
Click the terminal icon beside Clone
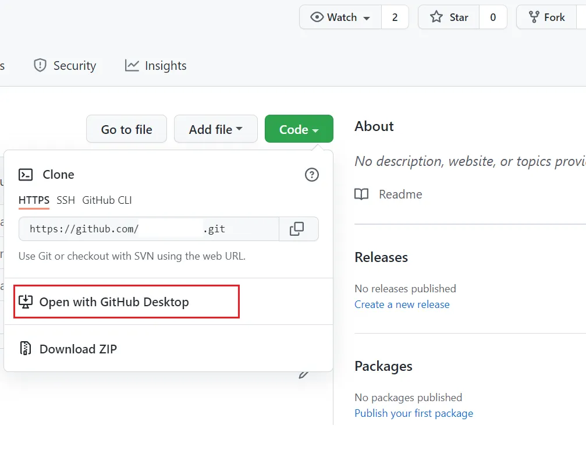(26, 175)
